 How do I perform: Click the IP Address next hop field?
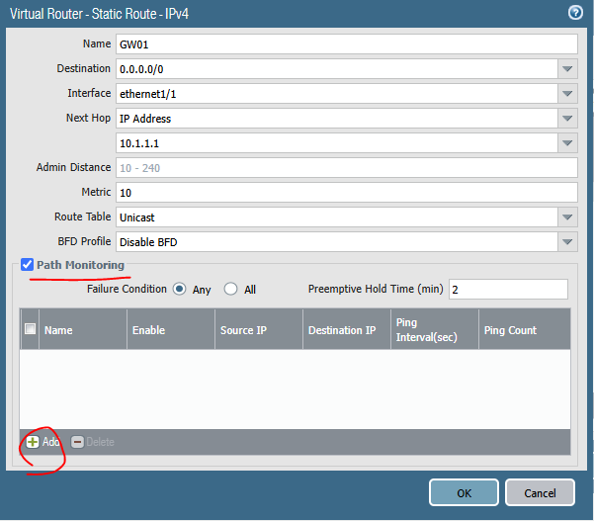(x=337, y=119)
